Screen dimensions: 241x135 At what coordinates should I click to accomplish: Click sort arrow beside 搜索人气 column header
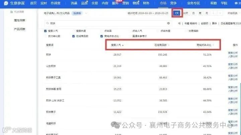(123, 45)
